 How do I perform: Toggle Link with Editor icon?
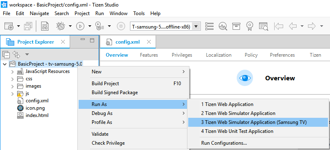tap(16, 55)
